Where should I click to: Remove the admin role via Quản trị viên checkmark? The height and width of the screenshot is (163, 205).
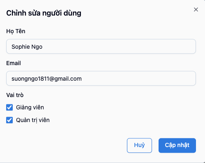point(9,120)
